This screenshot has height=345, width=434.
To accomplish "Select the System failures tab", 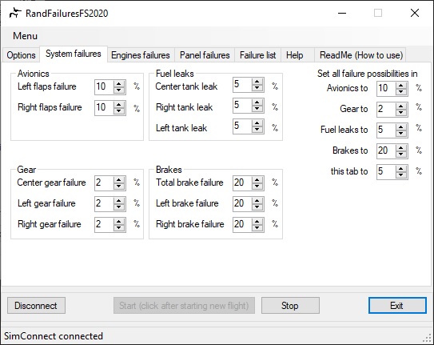I will (x=74, y=54).
